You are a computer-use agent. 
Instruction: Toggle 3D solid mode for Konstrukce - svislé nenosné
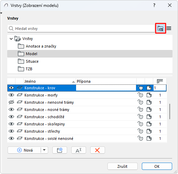[149, 139]
